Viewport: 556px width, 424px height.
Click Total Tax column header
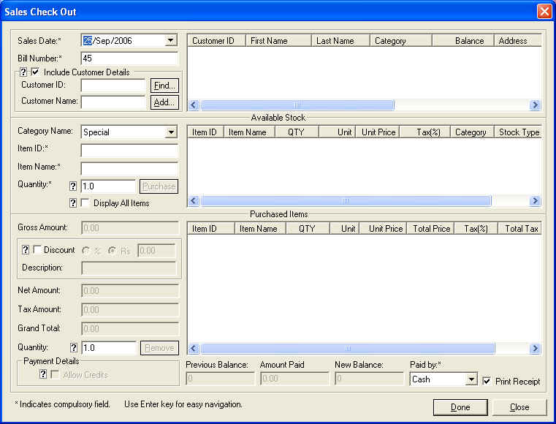[519, 229]
